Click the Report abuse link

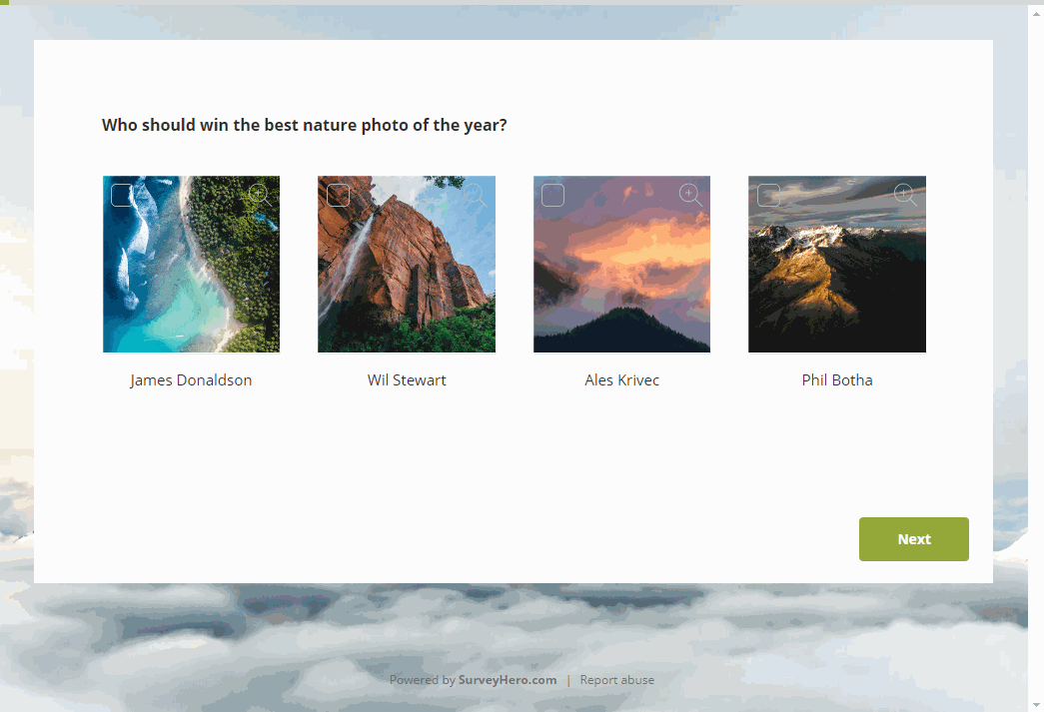616,680
